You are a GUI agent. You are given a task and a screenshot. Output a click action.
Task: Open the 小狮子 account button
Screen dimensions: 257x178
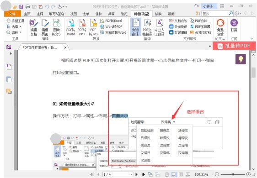tap(209, 6)
